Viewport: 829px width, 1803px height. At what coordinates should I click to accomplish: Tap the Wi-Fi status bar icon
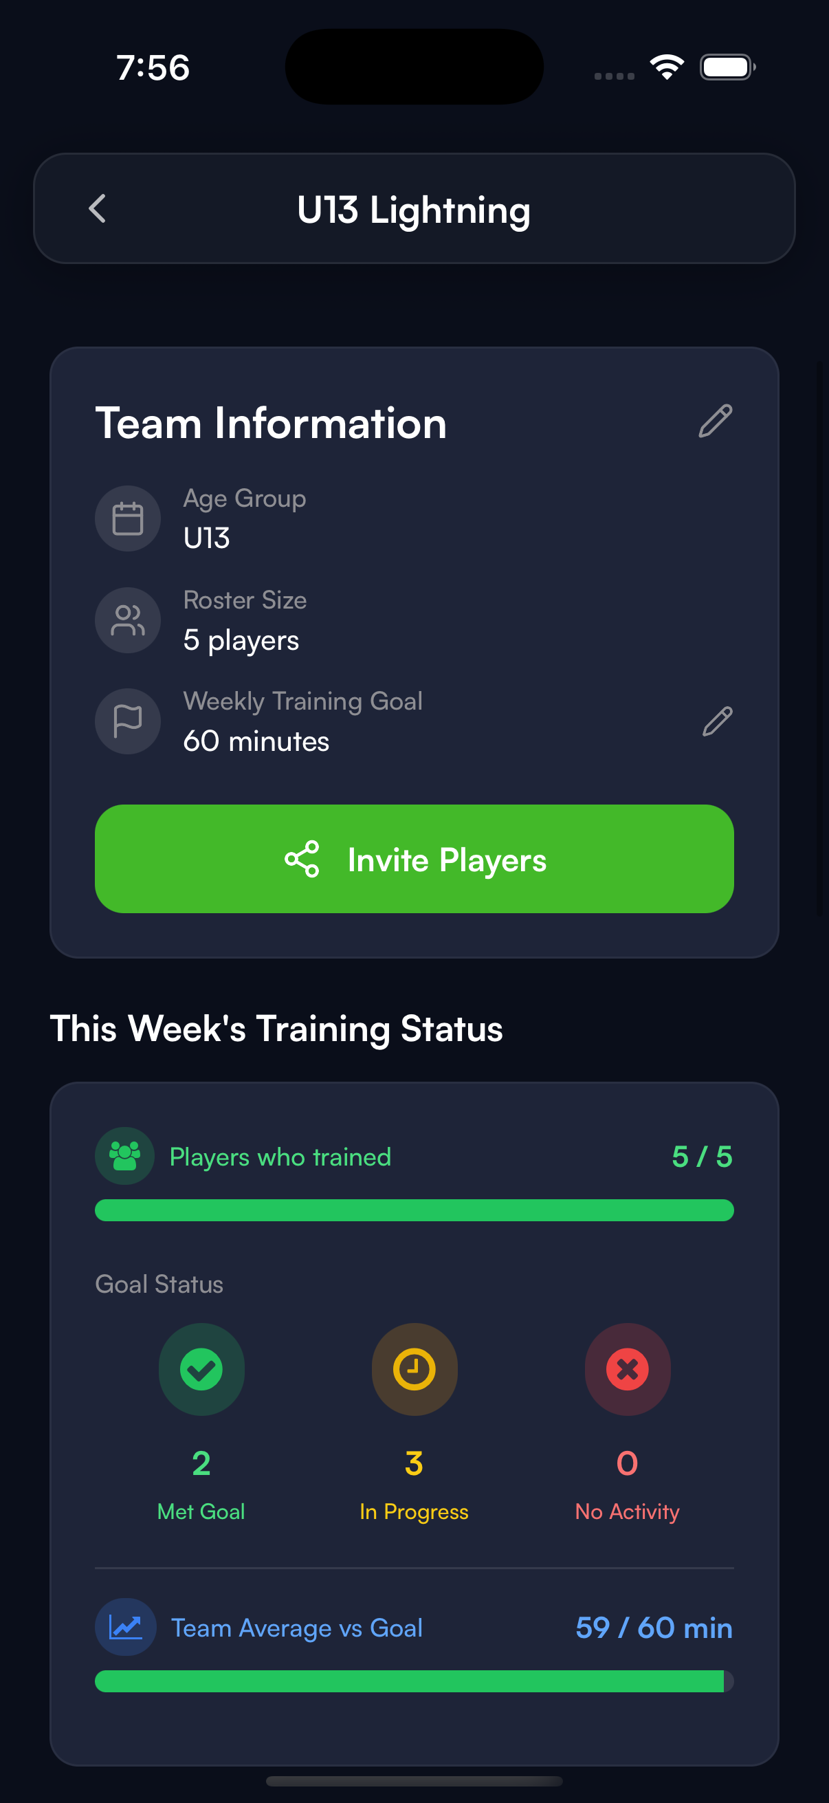coord(667,67)
